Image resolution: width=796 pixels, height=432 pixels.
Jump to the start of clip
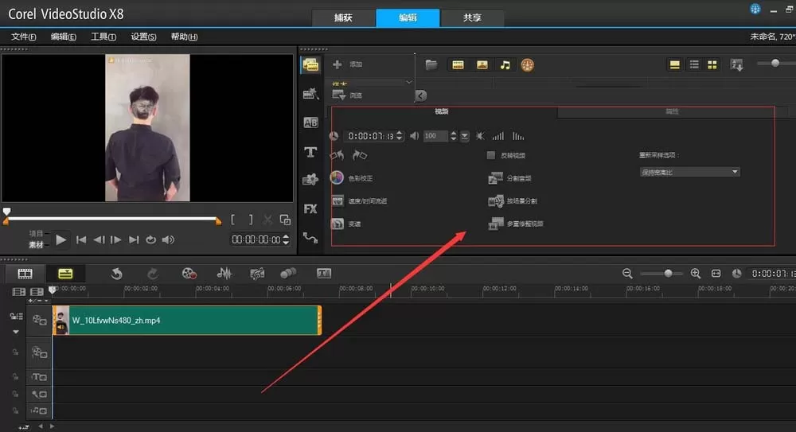click(80, 239)
